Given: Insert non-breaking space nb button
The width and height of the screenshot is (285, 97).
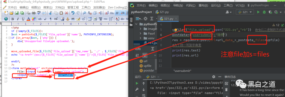Looking at the screenshot, I should point(40,19).
